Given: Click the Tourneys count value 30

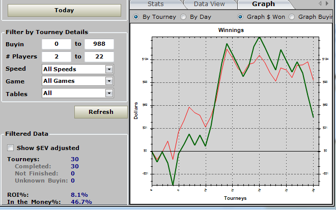Looking at the screenshot, I should coord(75,159).
